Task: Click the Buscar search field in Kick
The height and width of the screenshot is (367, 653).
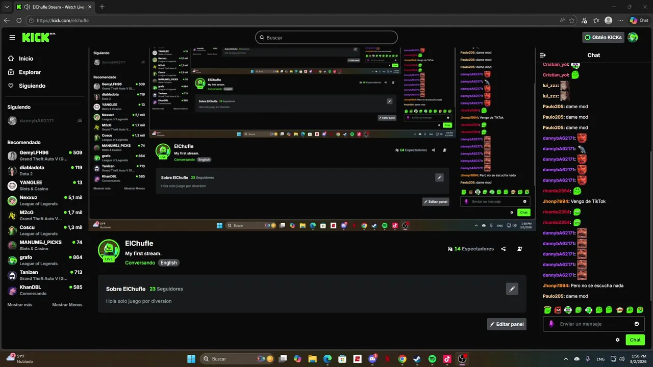Action: (x=326, y=37)
